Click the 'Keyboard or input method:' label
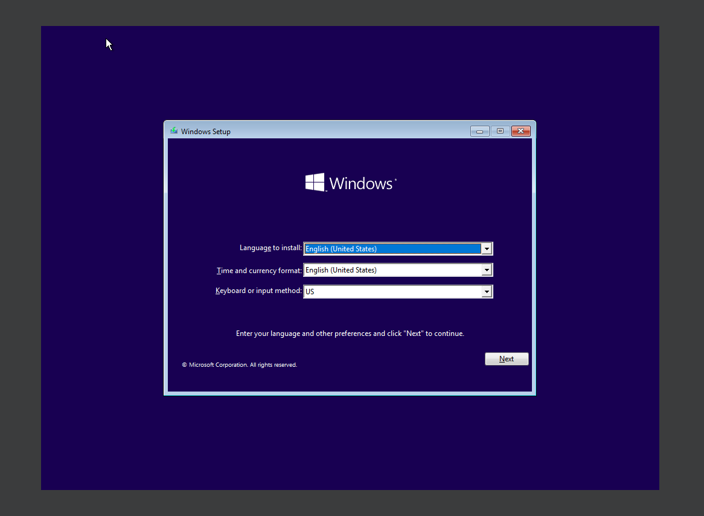This screenshot has width=704, height=516. click(x=258, y=291)
